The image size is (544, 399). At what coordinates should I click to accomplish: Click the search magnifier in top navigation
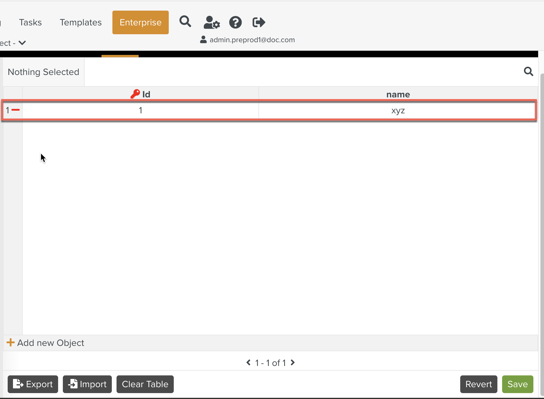pyautogui.click(x=185, y=22)
